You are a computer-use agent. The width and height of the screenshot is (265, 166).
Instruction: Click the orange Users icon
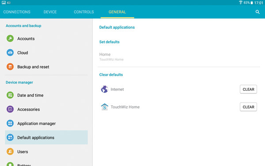(x=10, y=151)
